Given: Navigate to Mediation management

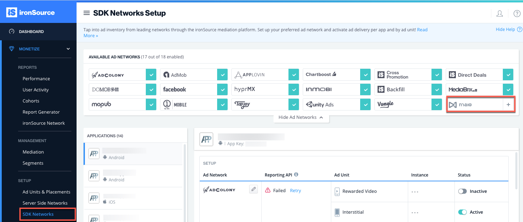Looking at the screenshot, I should click(33, 152).
